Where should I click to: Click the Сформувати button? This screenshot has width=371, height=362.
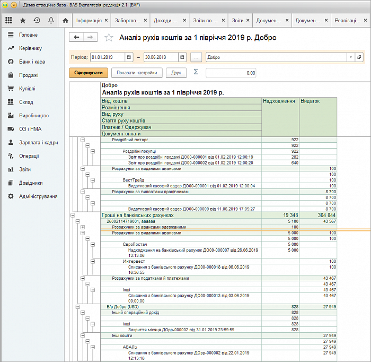tap(88, 73)
